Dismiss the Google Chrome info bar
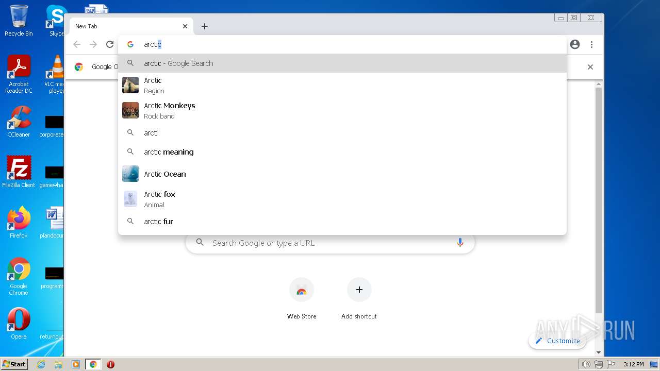 [x=590, y=67]
